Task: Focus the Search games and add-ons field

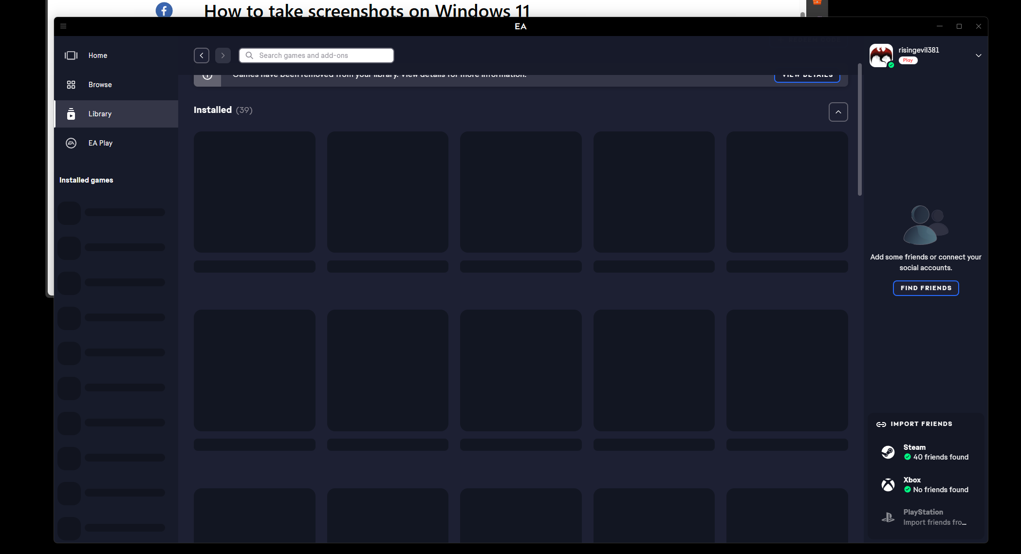Action: pos(316,55)
